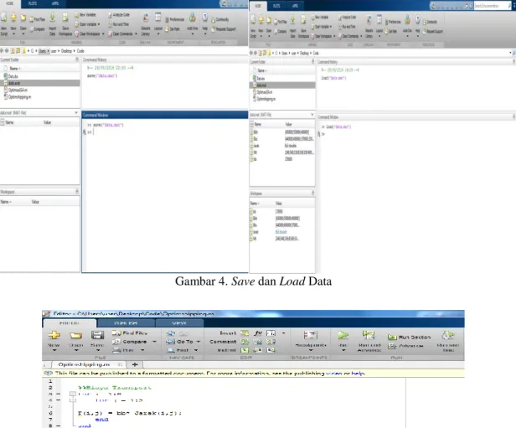The width and height of the screenshot is (516, 428).
Task: Expand data.mat details panel arrow, left window
Action: click(76, 112)
